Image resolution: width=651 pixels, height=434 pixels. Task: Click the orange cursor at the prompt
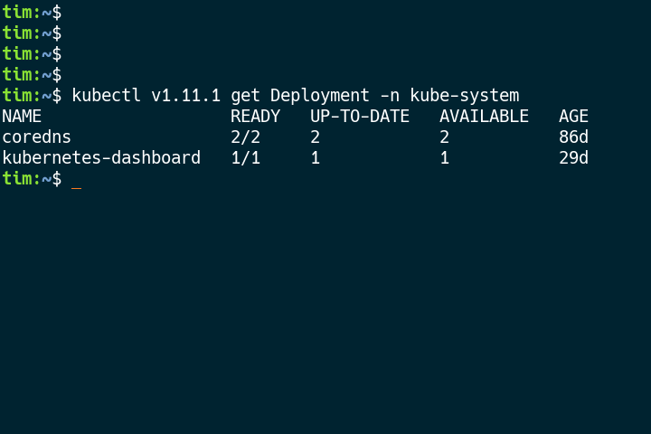coord(77,181)
